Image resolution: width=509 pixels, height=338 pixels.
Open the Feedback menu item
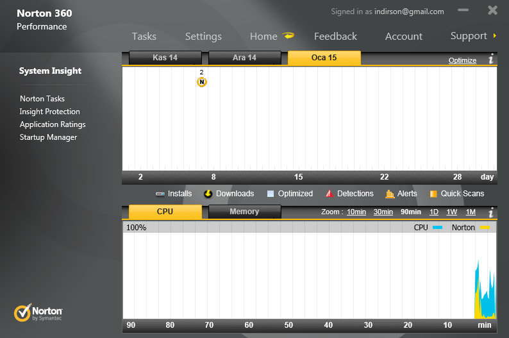335,37
